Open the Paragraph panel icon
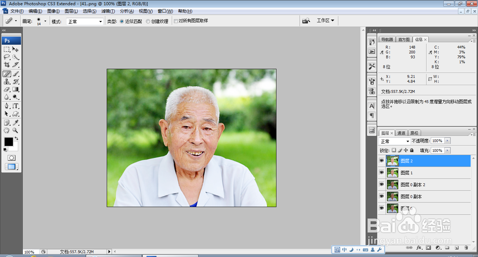The width and height of the screenshot is (478, 257). point(372,115)
